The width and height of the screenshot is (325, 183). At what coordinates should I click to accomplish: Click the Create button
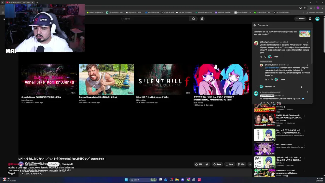[x=300, y=19]
